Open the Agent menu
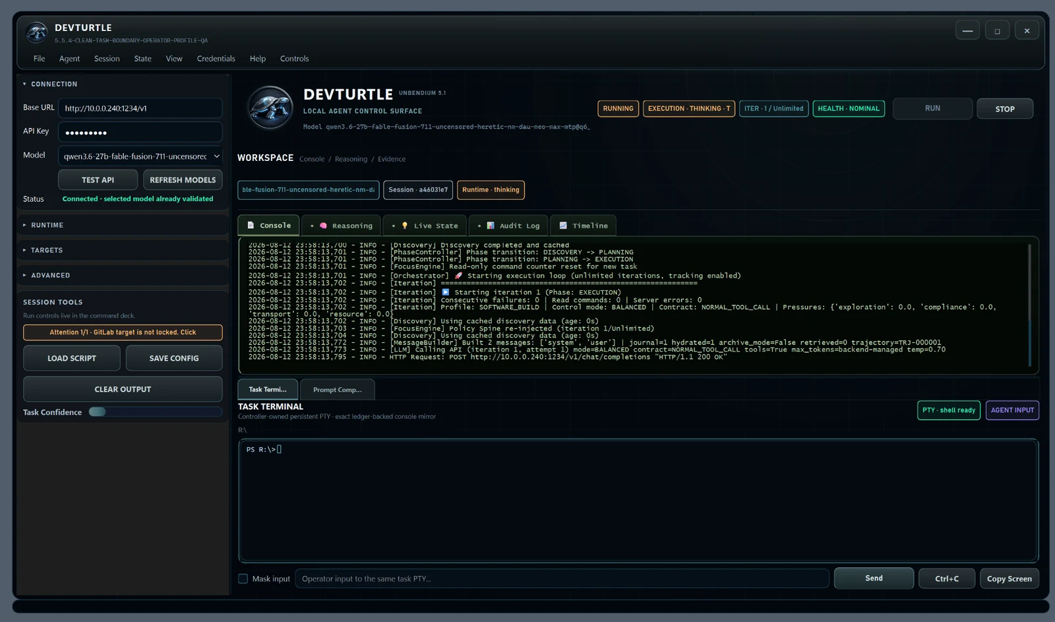Image resolution: width=1055 pixels, height=622 pixels. [69, 59]
